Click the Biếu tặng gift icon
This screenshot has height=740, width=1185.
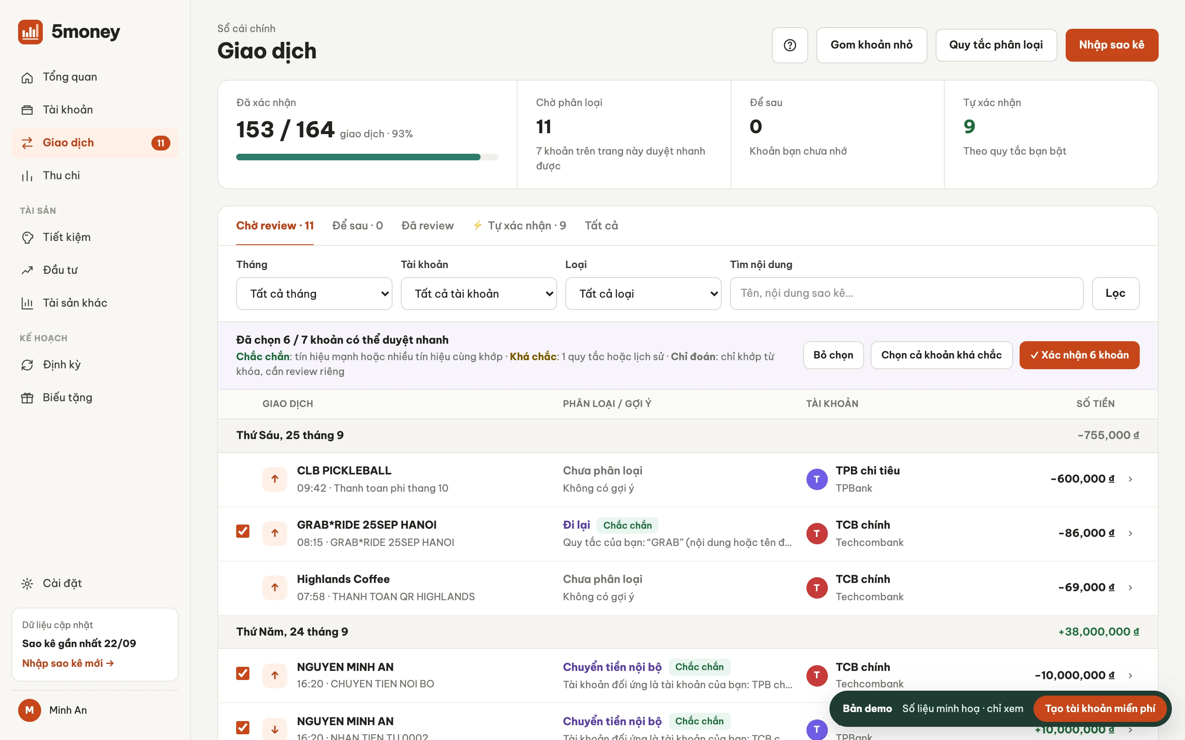coord(28,398)
